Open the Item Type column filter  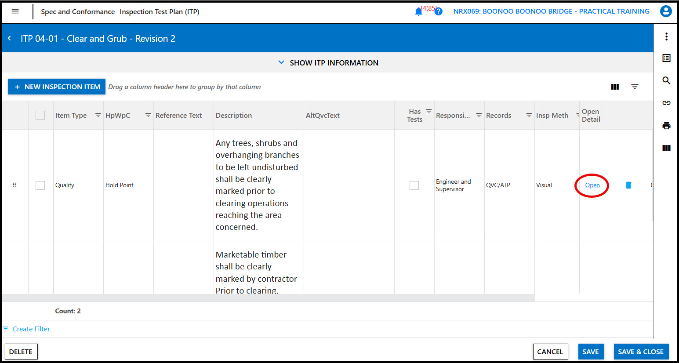pos(98,115)
